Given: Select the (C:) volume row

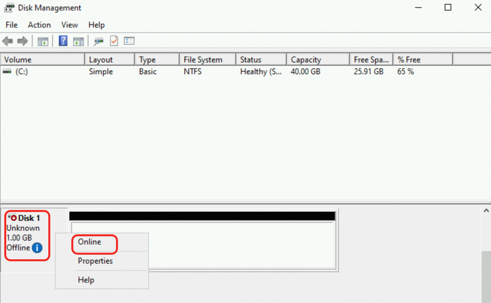Looking at the screenshot, I should [22, 72].
